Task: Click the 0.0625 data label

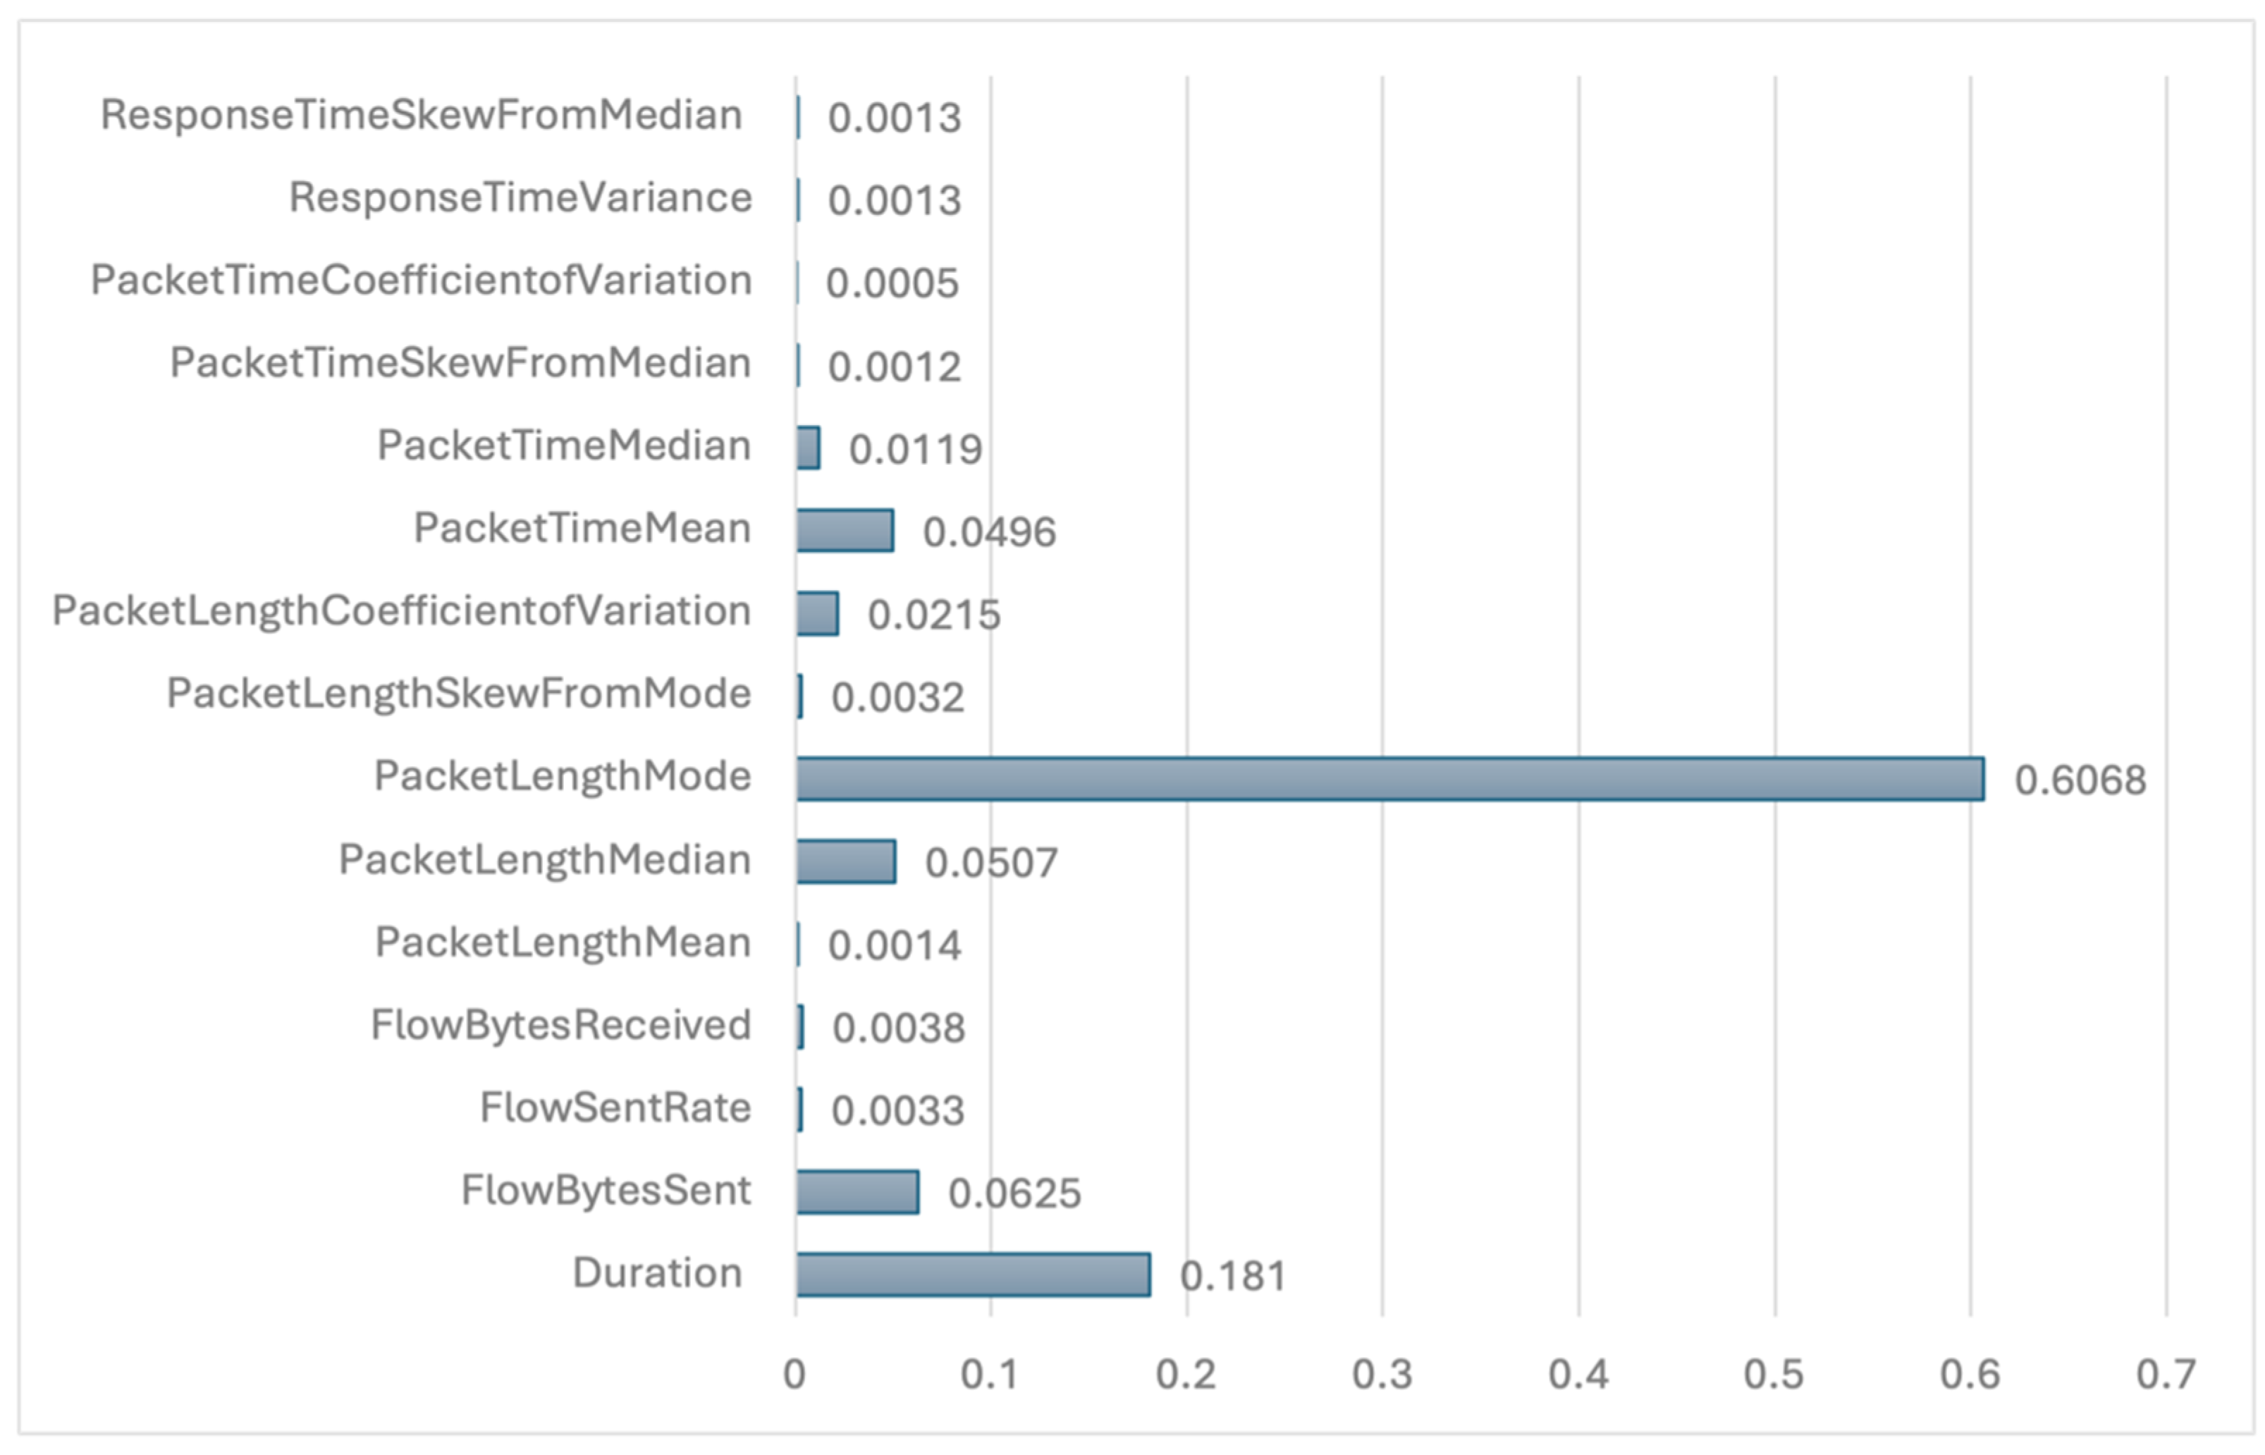Action: pyautogui.click(x=1014, y=1193)
